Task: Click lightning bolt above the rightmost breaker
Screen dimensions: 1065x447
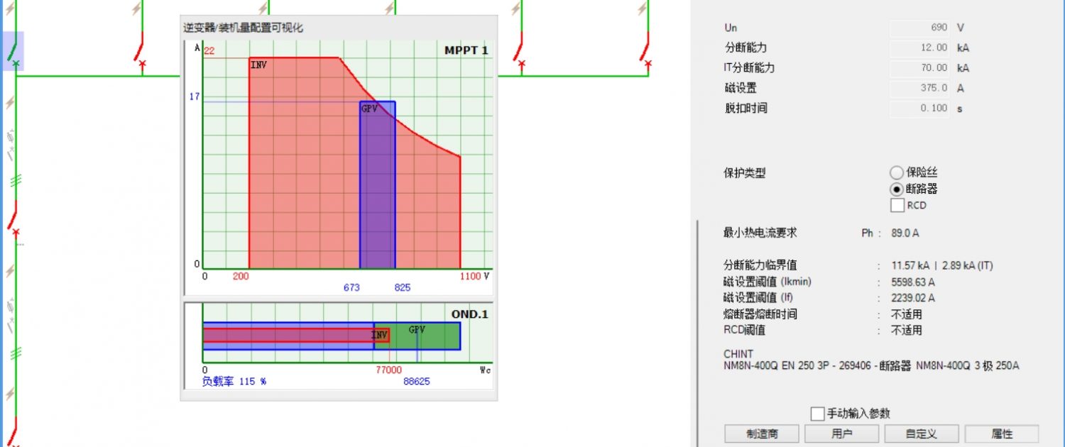Action: coord(643,9)
